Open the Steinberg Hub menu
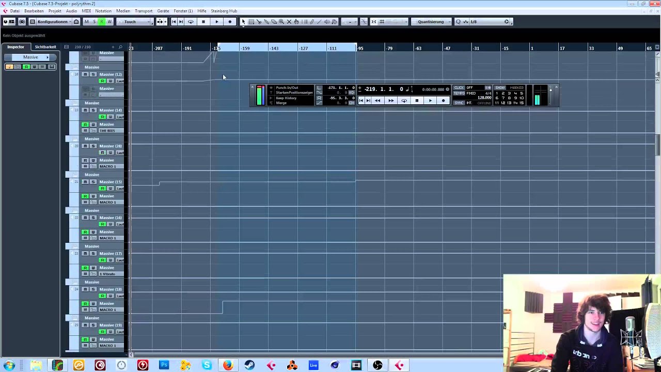This screenshot has width=661, height=372. pyautogui.click(x=224, y=11)
